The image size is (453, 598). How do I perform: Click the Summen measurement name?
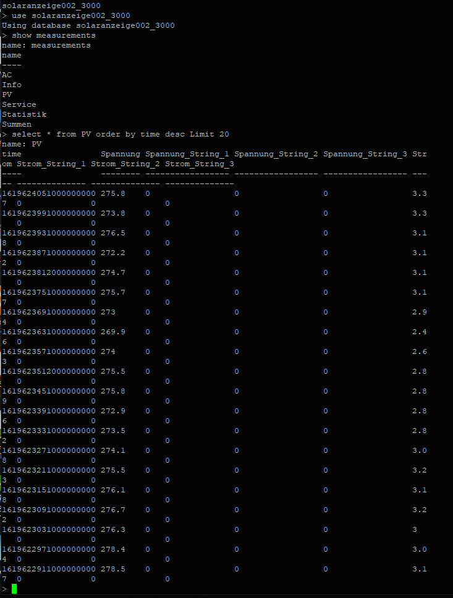tap(17, 124)
